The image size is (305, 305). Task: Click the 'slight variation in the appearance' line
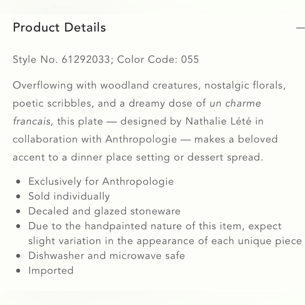pyautogui.click(x=165, y=241)
